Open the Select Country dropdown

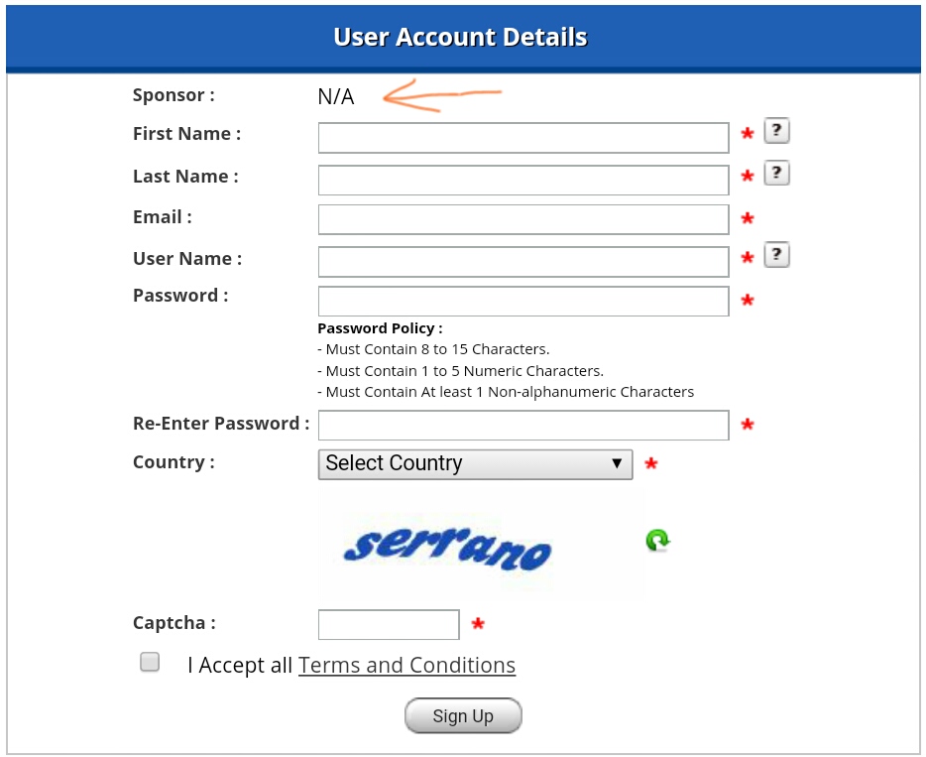tap(475, 463)
